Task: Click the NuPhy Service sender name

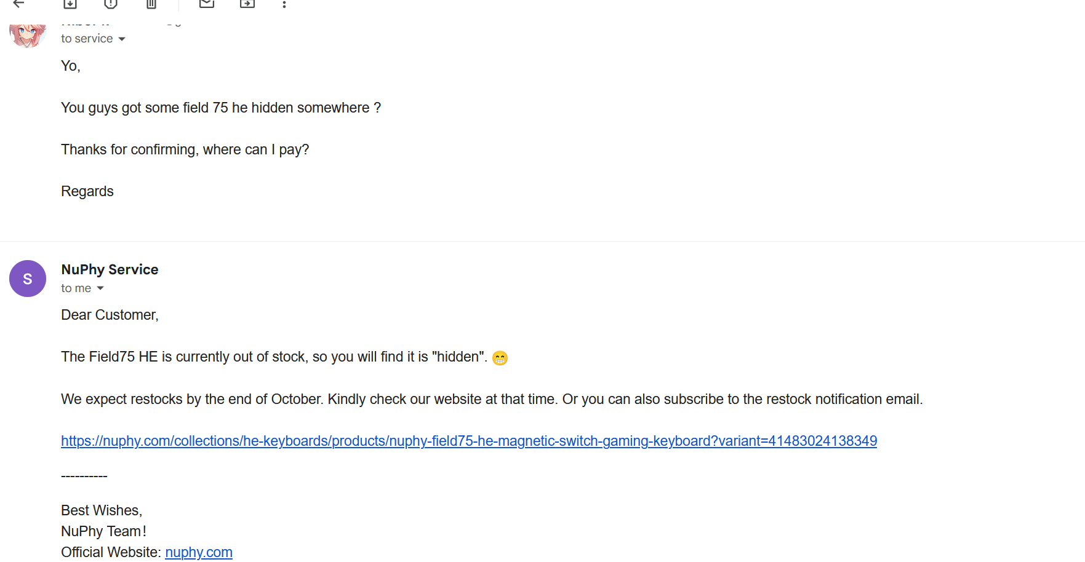Action: pos(110,269)
